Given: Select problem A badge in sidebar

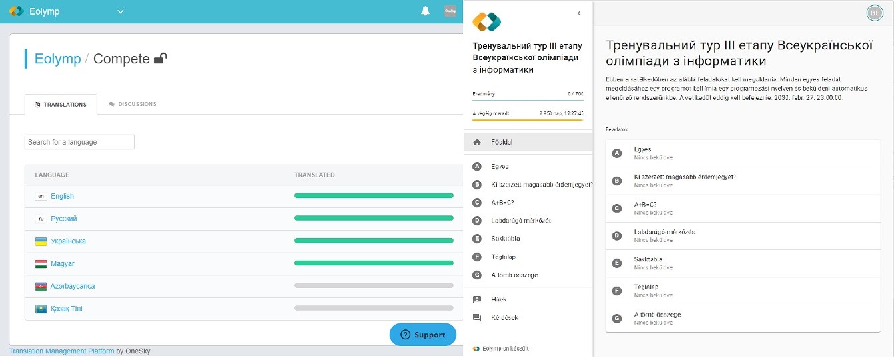Looking at the screenshot, I should (477, 167).
